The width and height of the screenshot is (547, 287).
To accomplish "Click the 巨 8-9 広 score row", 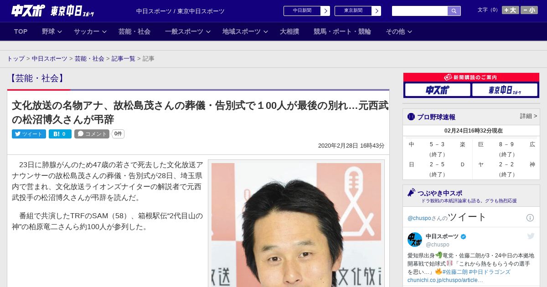I will pos(506,144).
